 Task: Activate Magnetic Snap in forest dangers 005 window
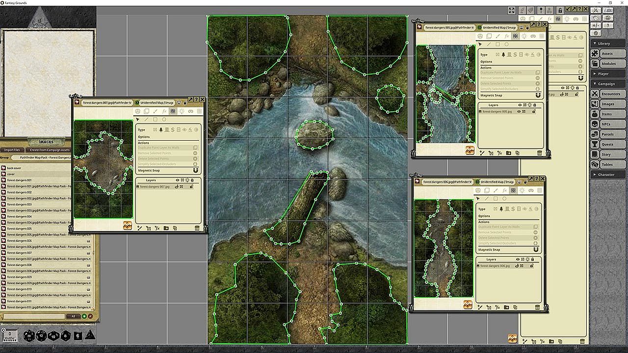[x=539, y=95]
